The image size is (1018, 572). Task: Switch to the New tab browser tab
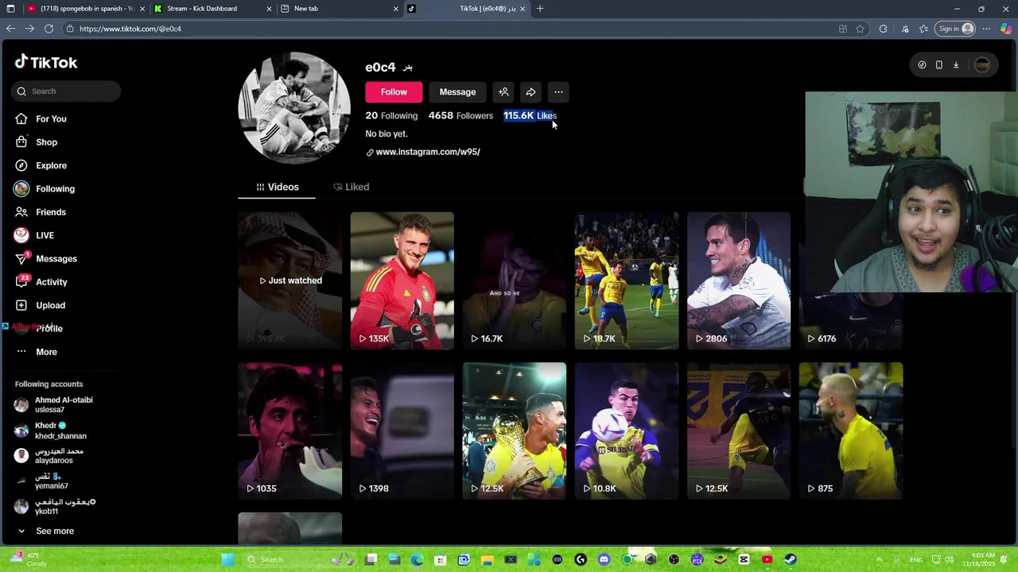coord(340,9)
